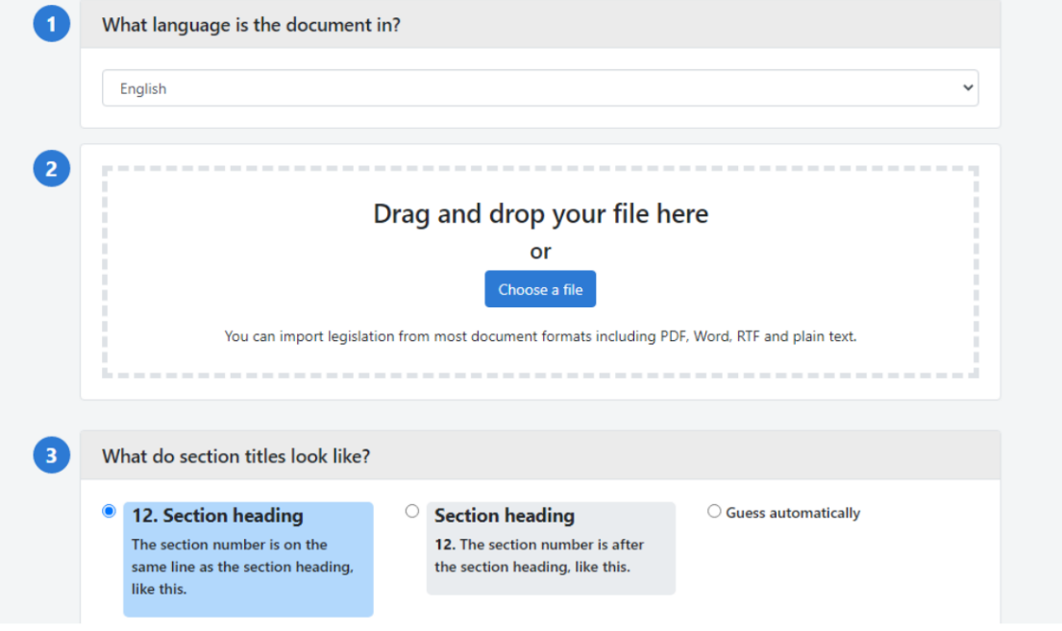The image size is (1062, 631).
Task: Click the blue '12. Section heading' card title
Action: [x=217, y=516]
